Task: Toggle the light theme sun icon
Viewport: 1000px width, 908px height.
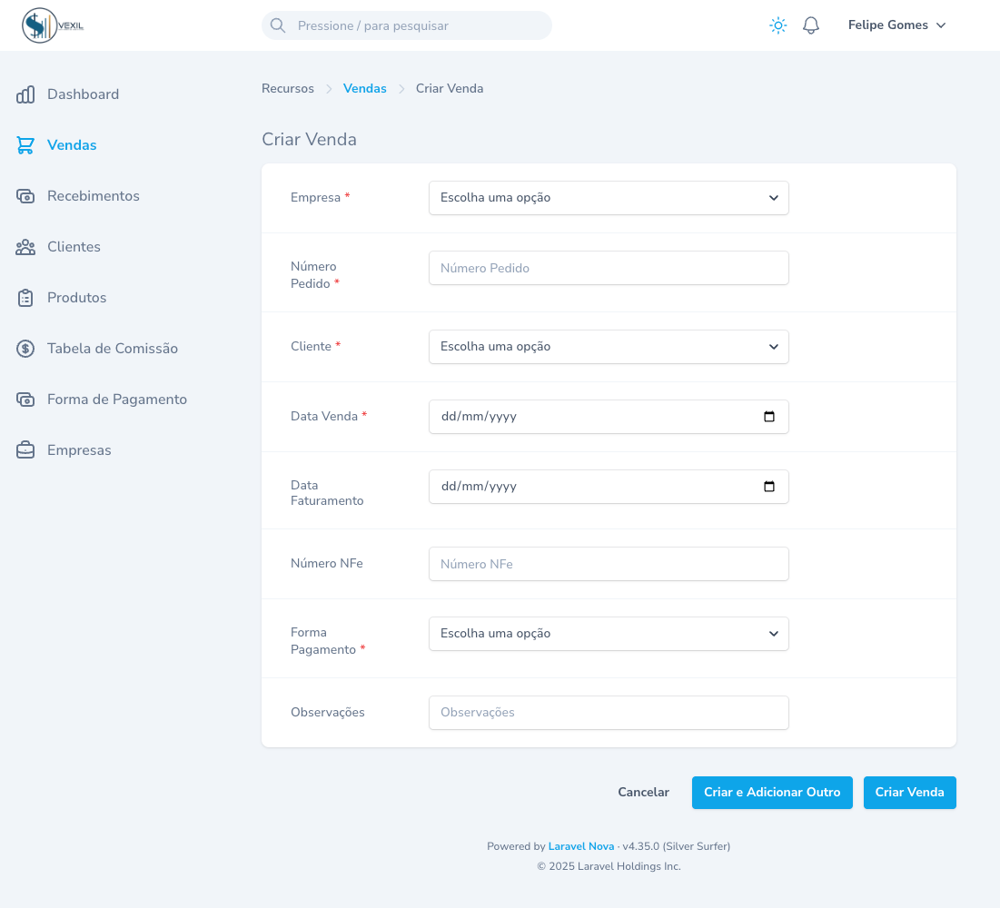Action: pyautogui.click(x=778, y=25)
